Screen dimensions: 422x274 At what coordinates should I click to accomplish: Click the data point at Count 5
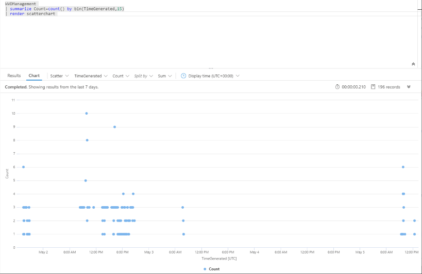[86, 180]
